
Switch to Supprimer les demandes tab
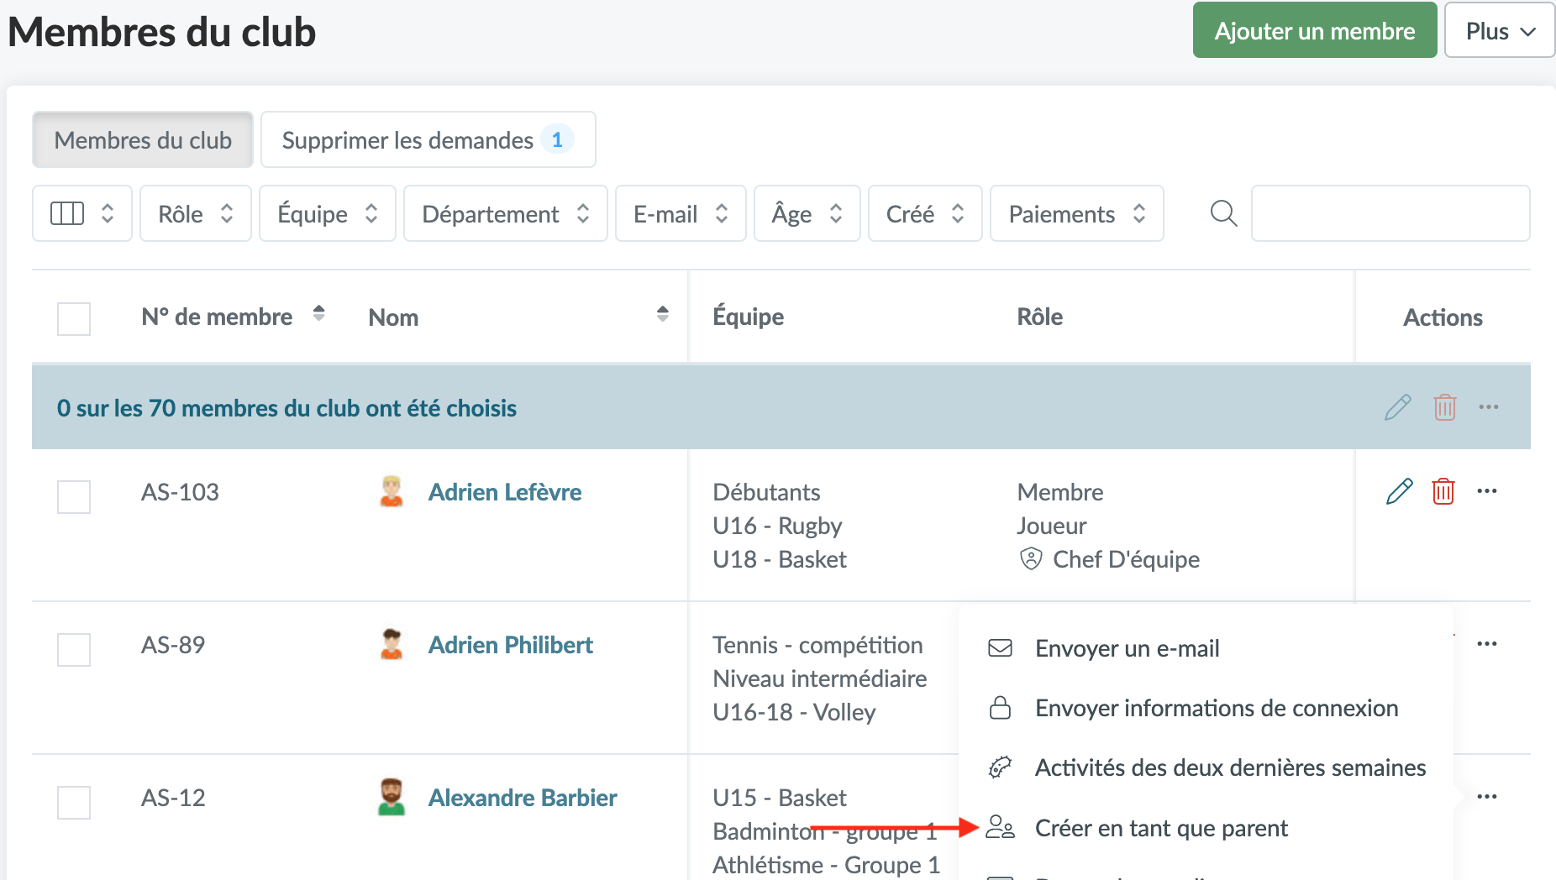click(428, 139)
